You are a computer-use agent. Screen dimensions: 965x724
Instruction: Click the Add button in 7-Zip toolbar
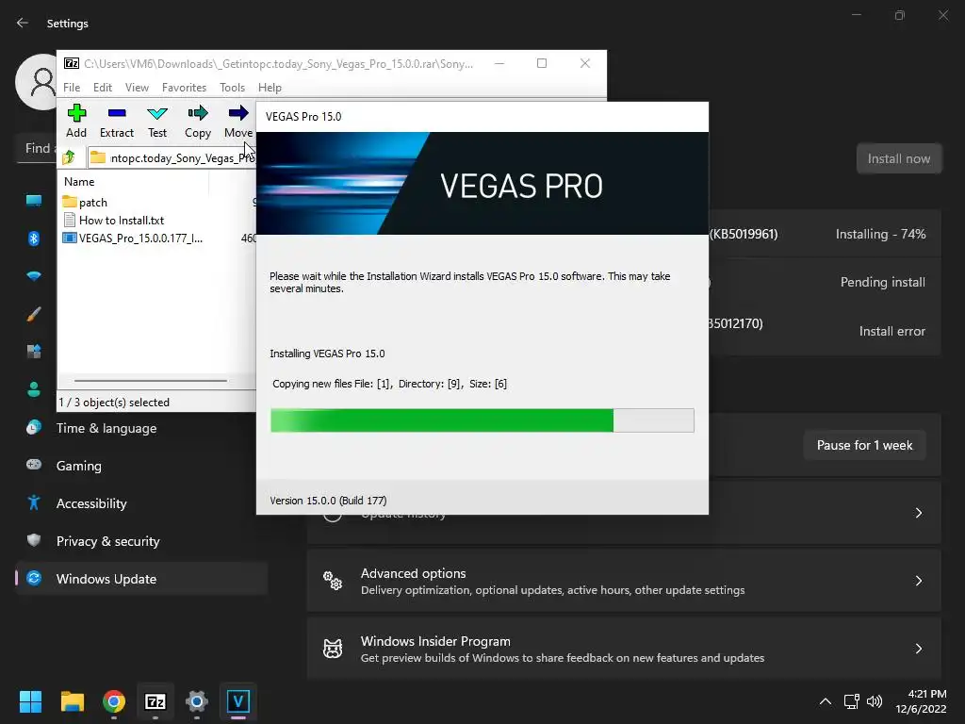pos(76,122)
